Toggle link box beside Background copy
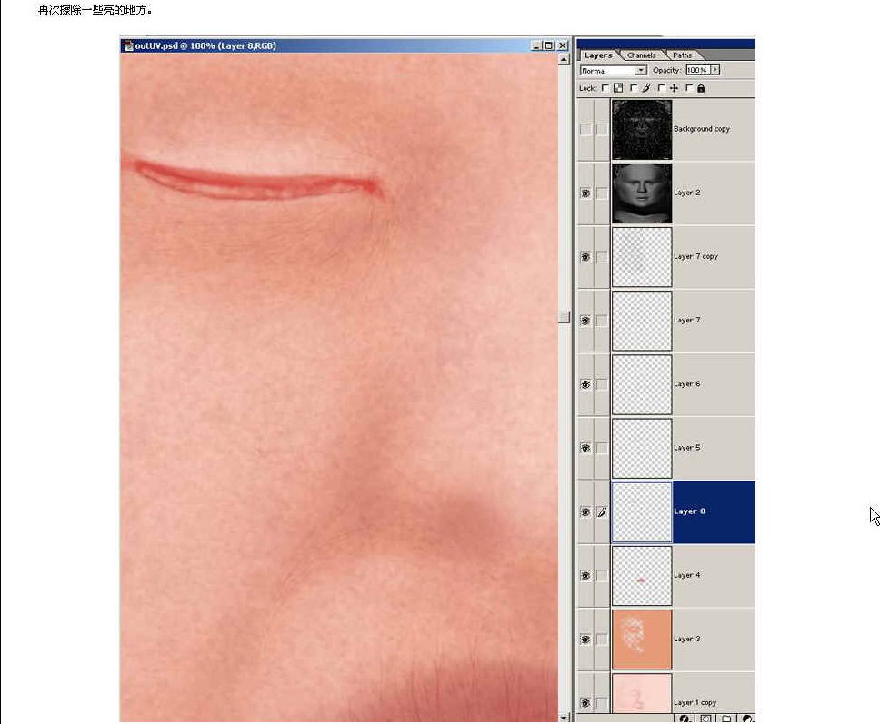This screenshot has height=724, width=880. click(602, 130)
